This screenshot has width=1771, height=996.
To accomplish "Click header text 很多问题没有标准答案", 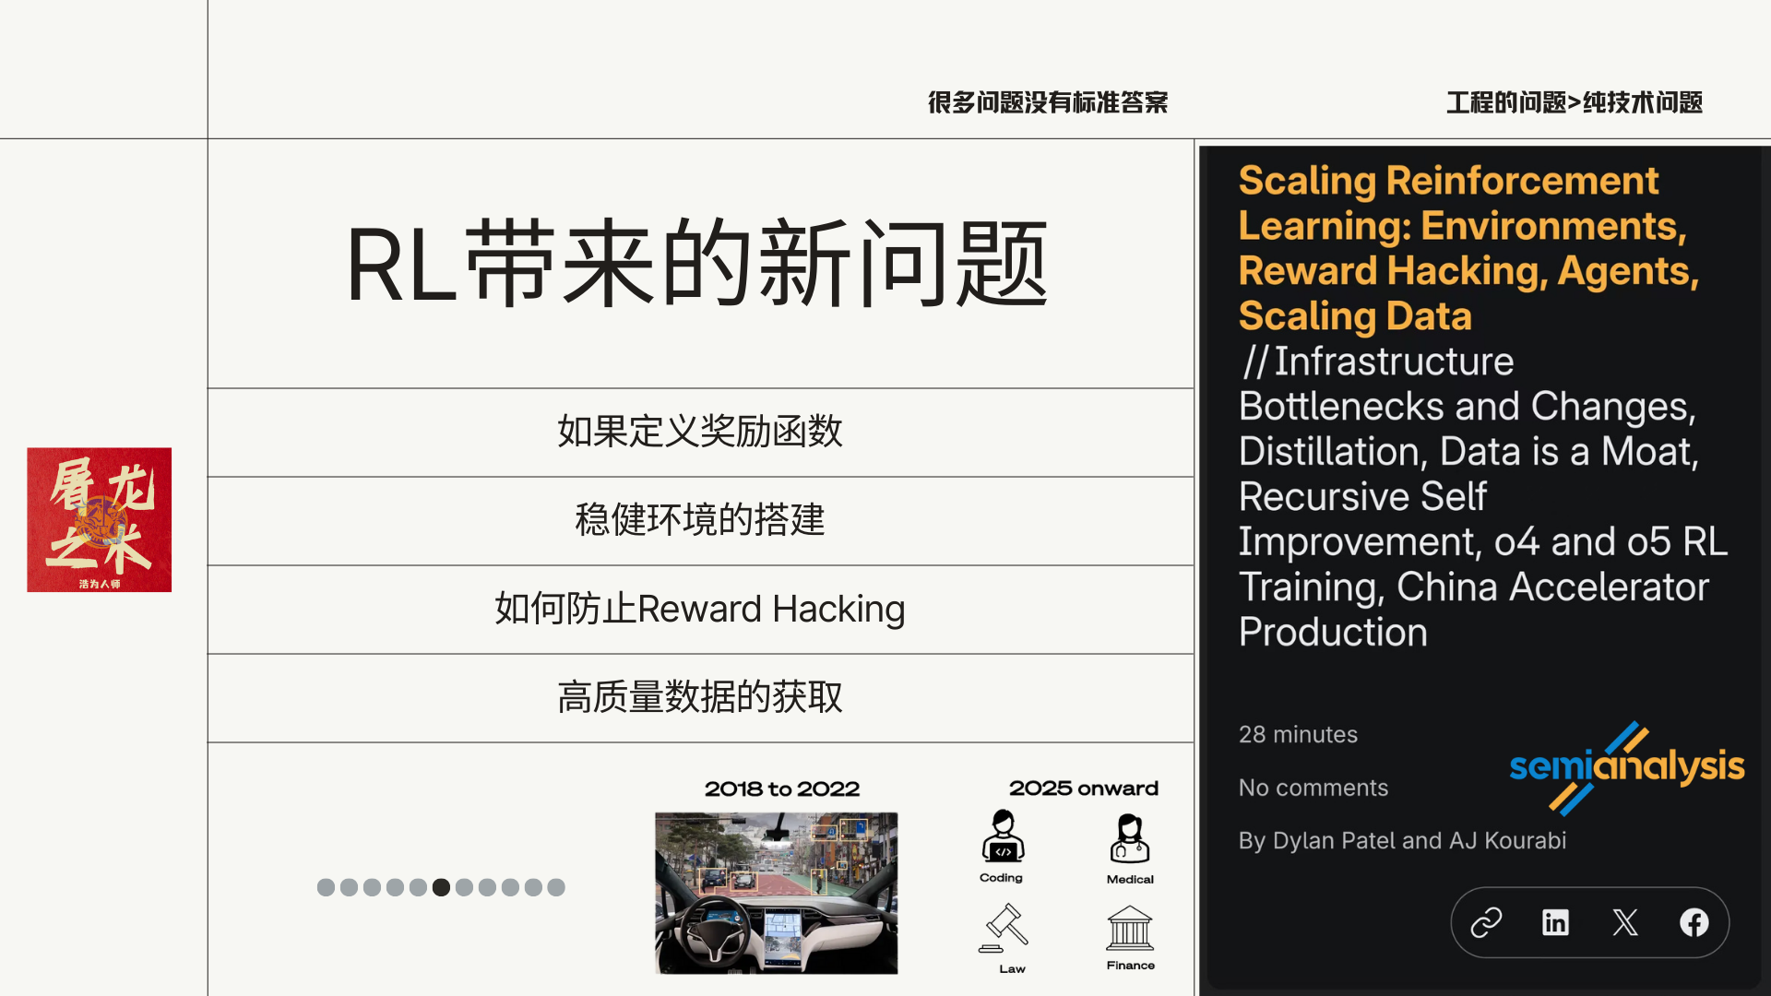I will click(1048, 101).
